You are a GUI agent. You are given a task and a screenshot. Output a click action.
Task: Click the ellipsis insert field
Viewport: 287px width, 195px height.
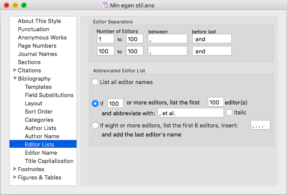260,125
